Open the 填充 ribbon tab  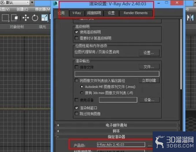tap(42, 27)
